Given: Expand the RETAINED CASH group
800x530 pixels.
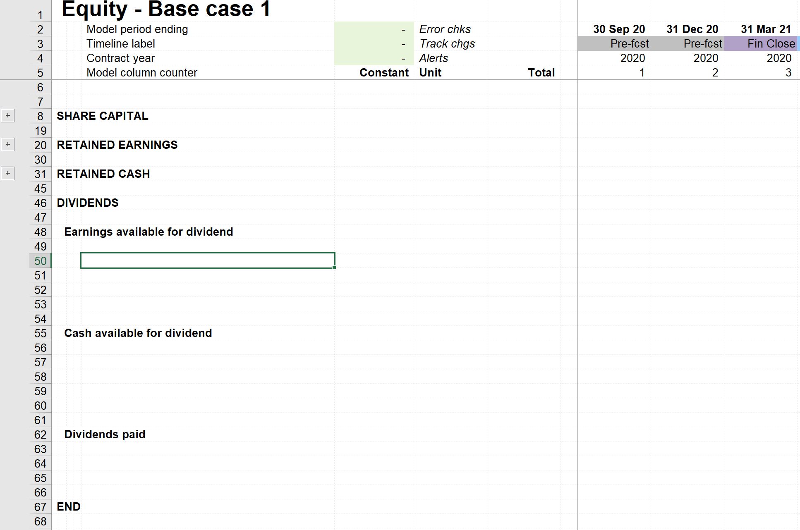Looking at the screenshot, I should (x=7, y=174).
